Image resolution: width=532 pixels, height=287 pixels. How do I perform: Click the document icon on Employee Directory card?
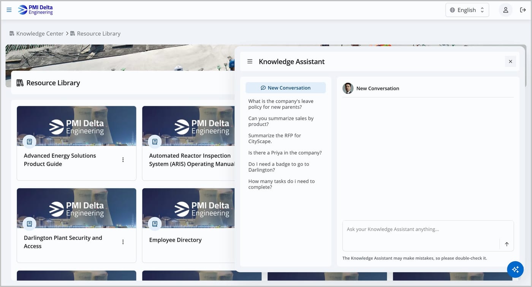coord(155,224)
